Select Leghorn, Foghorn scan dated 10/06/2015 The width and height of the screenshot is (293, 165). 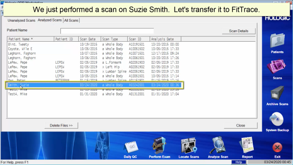click(94, 58)
